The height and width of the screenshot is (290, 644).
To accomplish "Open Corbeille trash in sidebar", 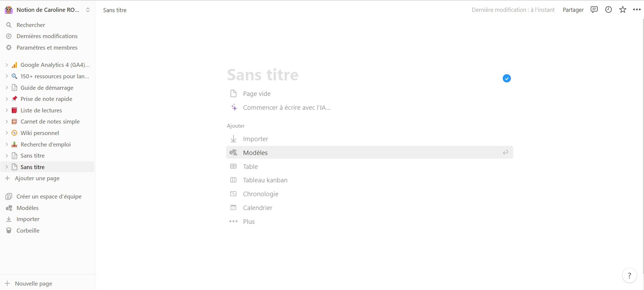I will 28,231.
